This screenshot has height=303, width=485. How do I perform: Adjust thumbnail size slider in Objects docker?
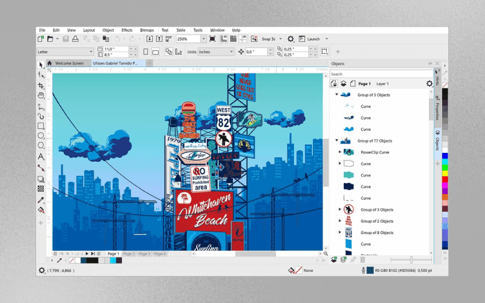[x=411, y=260]
